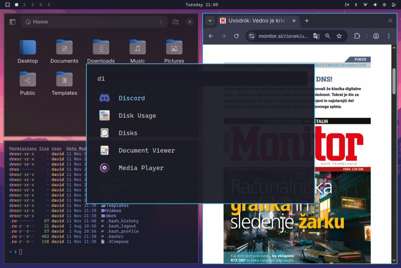Follow the "Monitor November 2025" link

(347, 65)
